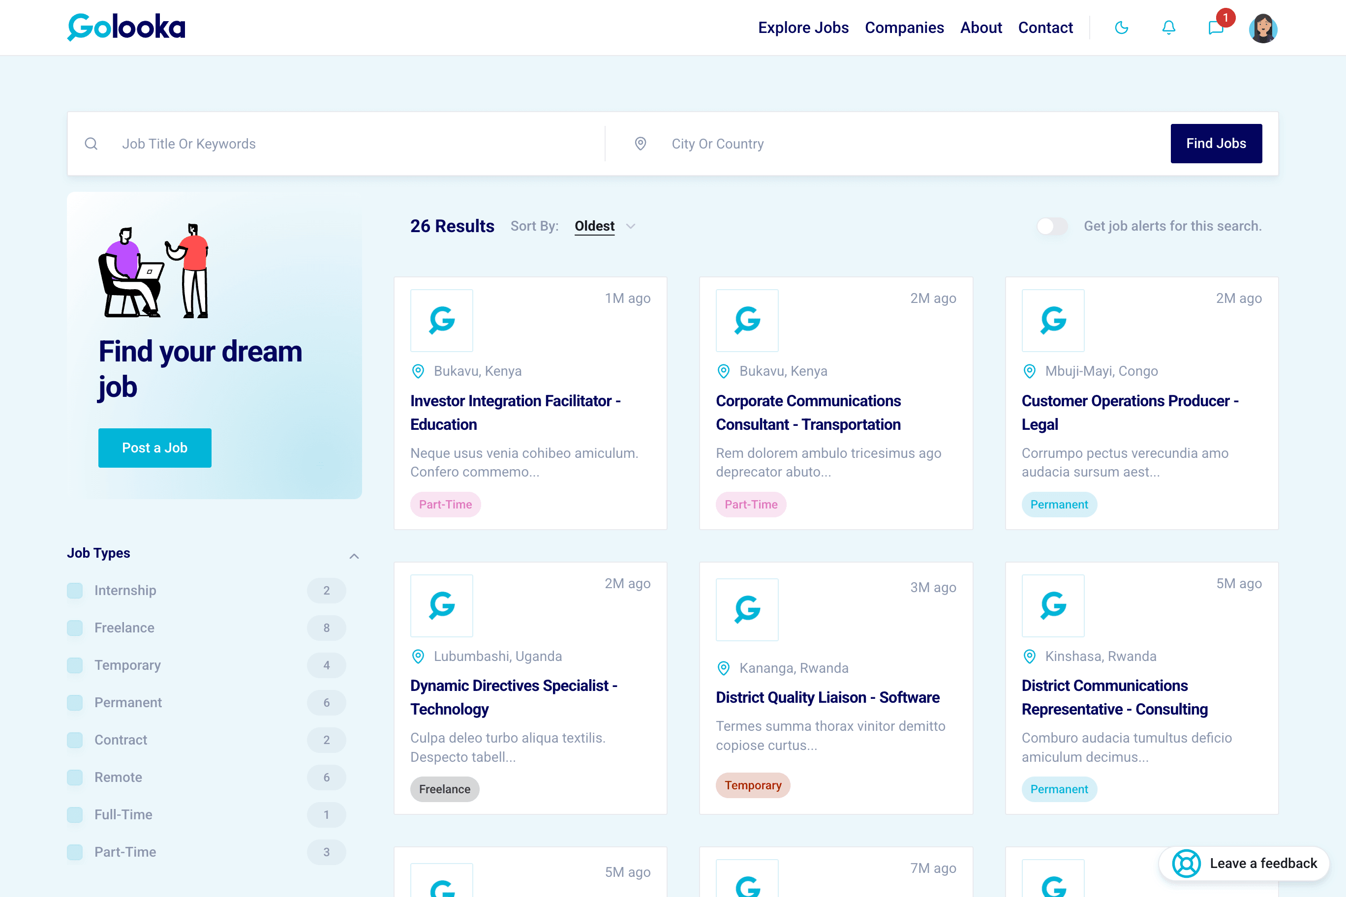
Task: Go to the Companies page
Action: coord(904,28)
